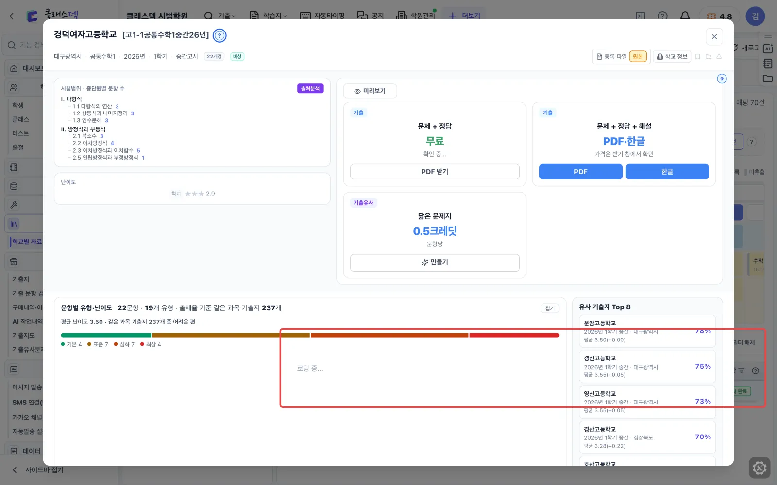777x485 pixels.
Task: Open 등록 파일 원본
Action: pyautogui.click(x=622, y=57)
